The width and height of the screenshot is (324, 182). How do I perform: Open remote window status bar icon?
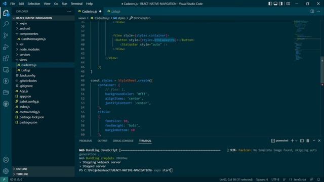(4, 179)
